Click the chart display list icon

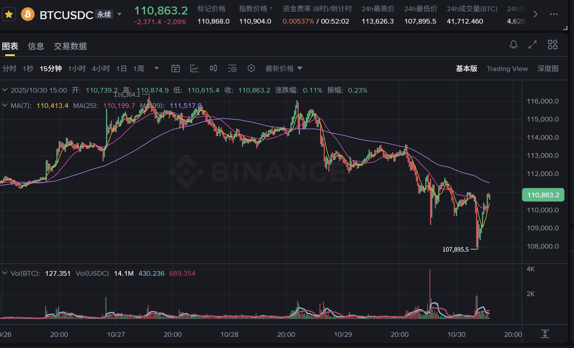click(232, 68)
